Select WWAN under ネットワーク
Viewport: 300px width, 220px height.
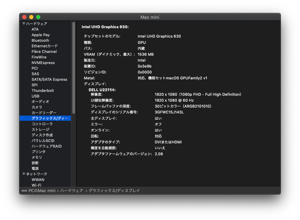(38, 179)
